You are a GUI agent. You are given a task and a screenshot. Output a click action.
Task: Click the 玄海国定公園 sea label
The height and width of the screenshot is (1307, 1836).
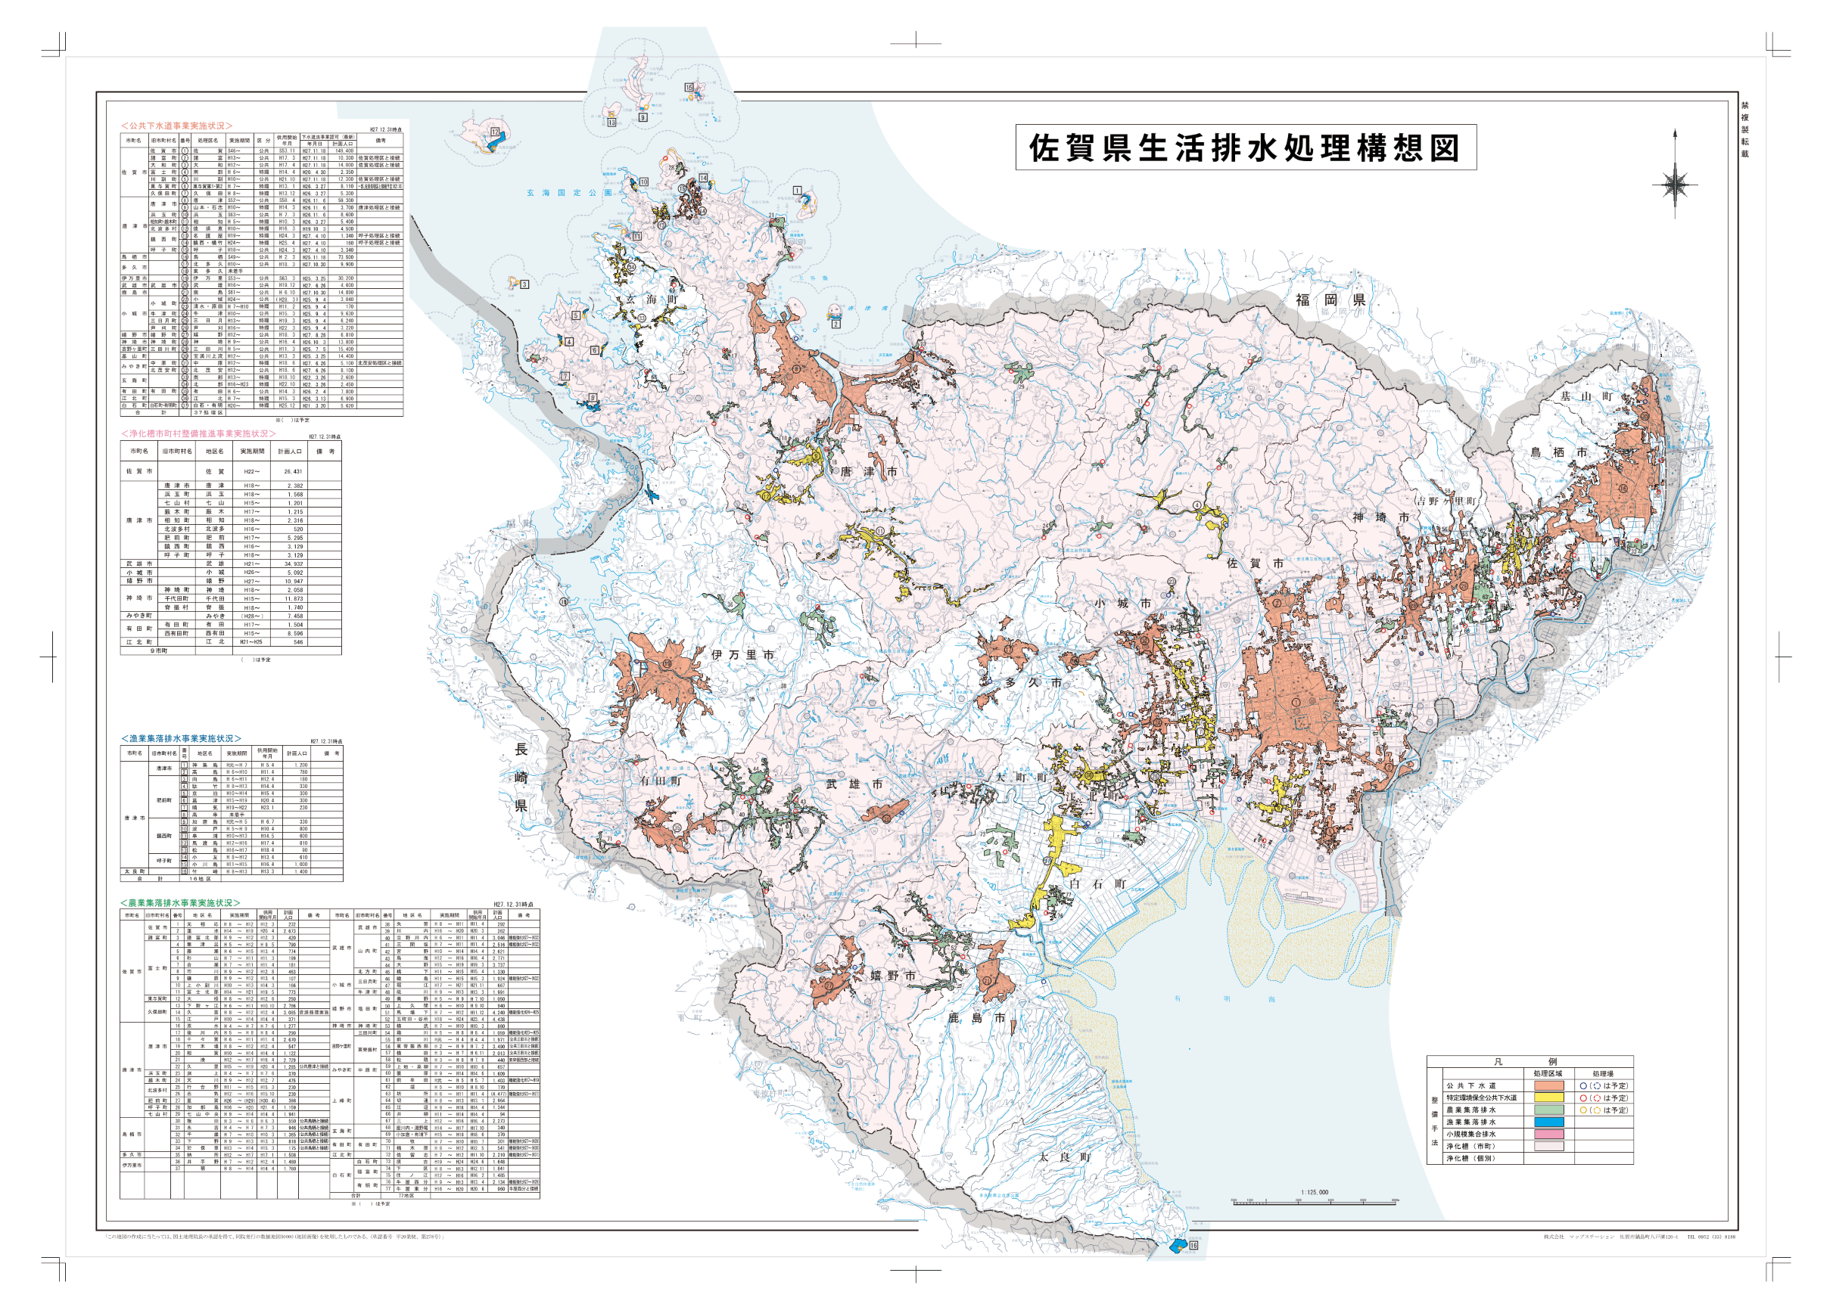click(569, 193)
